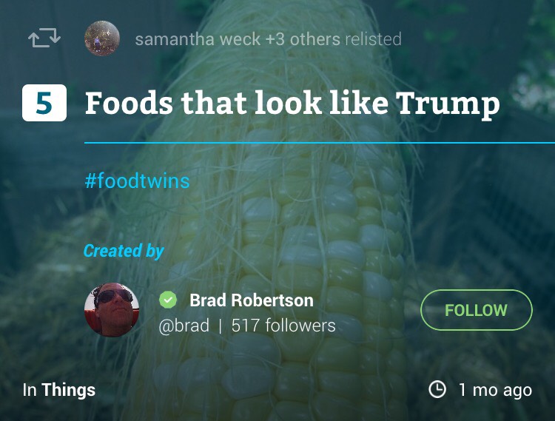
Task: View the 517 followers count
Action: point(283,325)
